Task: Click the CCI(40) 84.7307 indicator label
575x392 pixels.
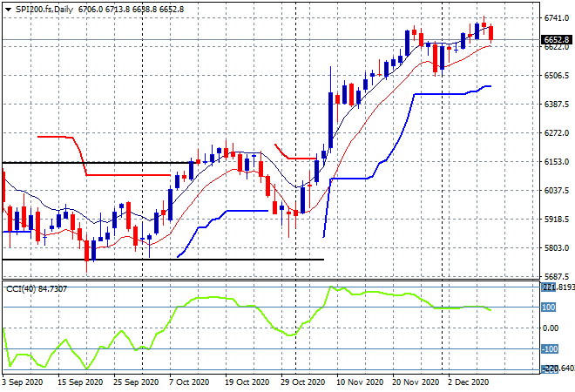Action: coord(37,289)
